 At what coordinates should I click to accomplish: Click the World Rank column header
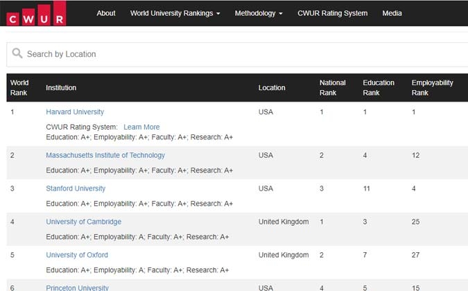[x=19, y=88]
